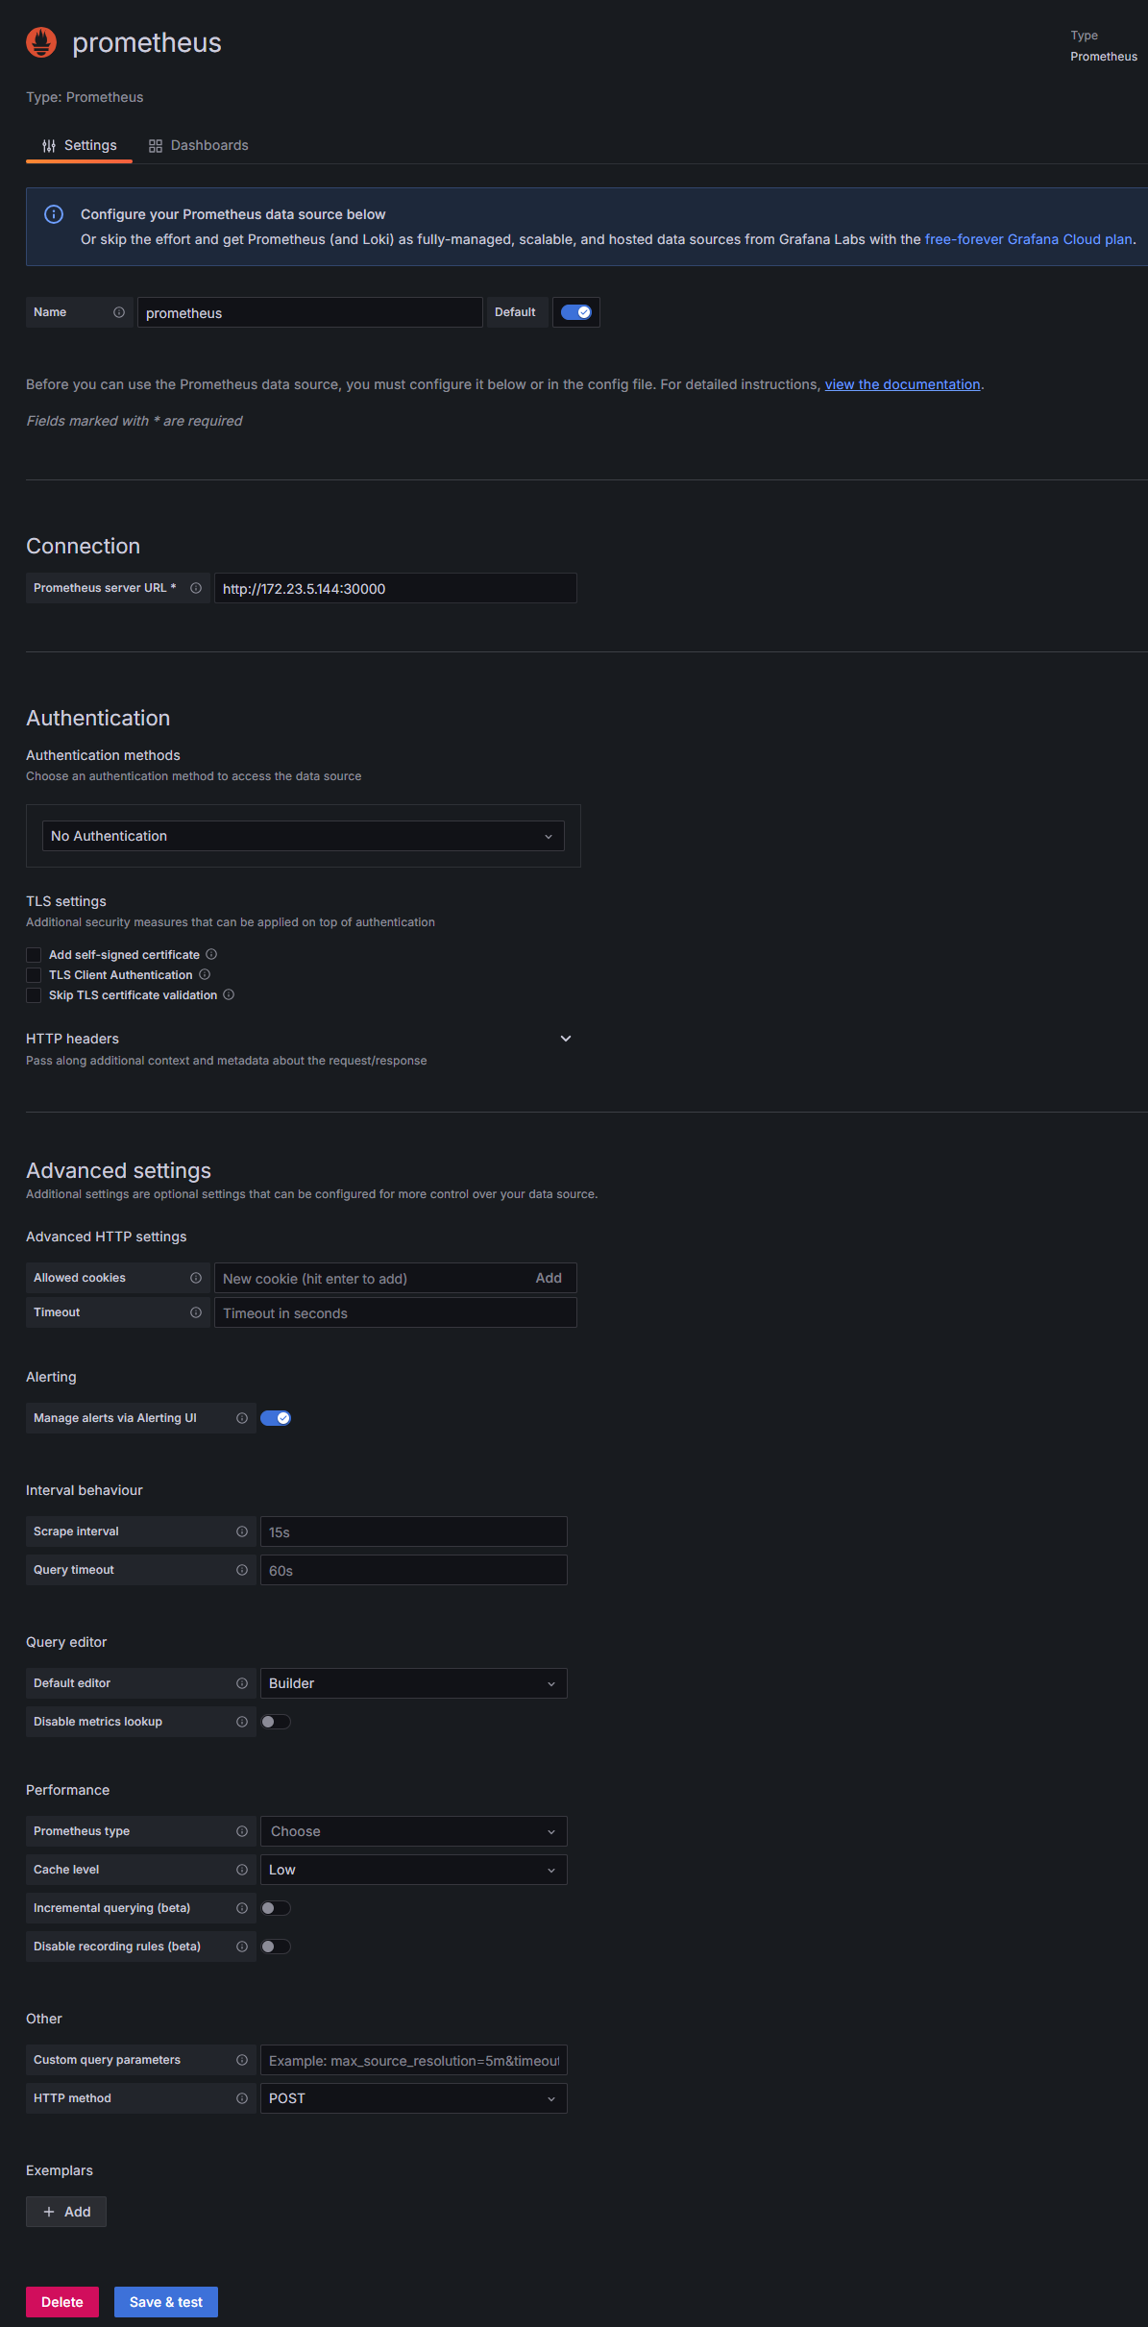This screenshot has width=1148, height=2327.
Task: Open the view the documentation link
Action: pos(902,384)
